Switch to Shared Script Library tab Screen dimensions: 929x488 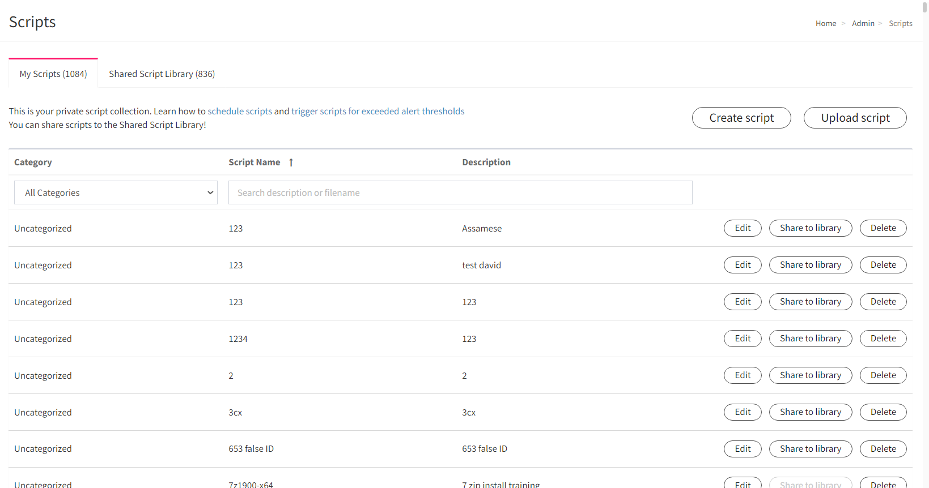click(x=162, y=74)
